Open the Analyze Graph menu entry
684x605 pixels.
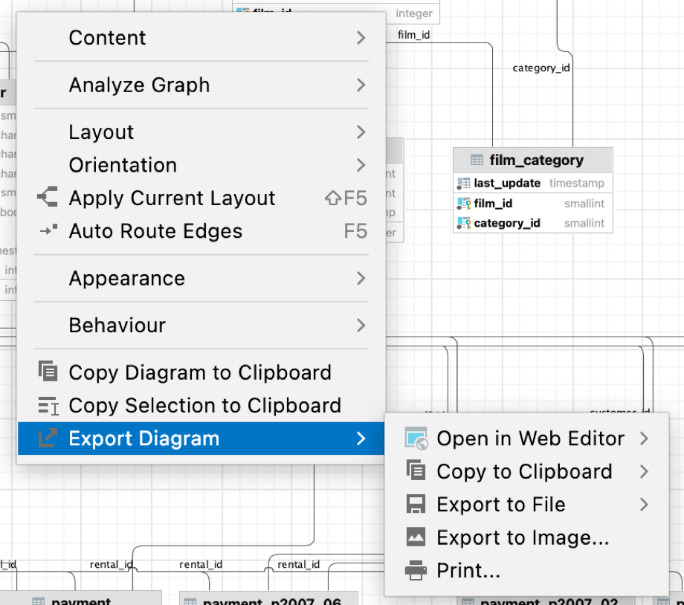138,85
